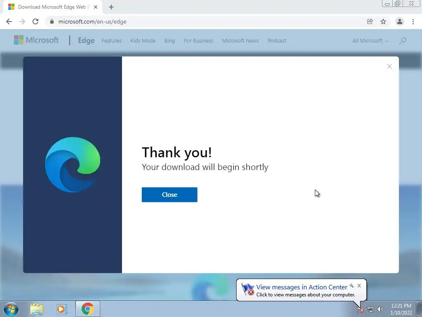Click the Edge logo in the dialog

coord(73,165)
